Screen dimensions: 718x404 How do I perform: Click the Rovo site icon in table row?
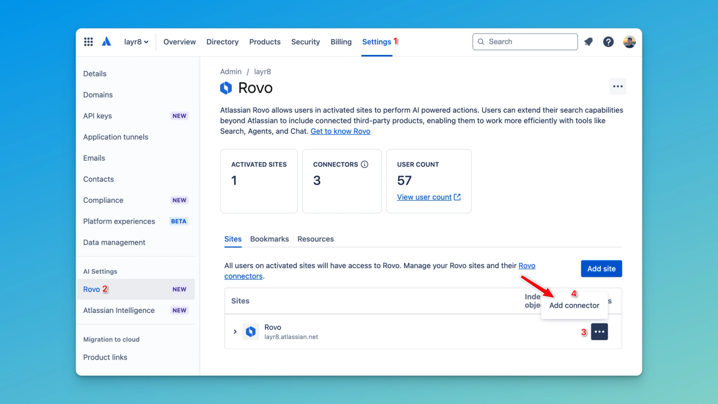251,331
